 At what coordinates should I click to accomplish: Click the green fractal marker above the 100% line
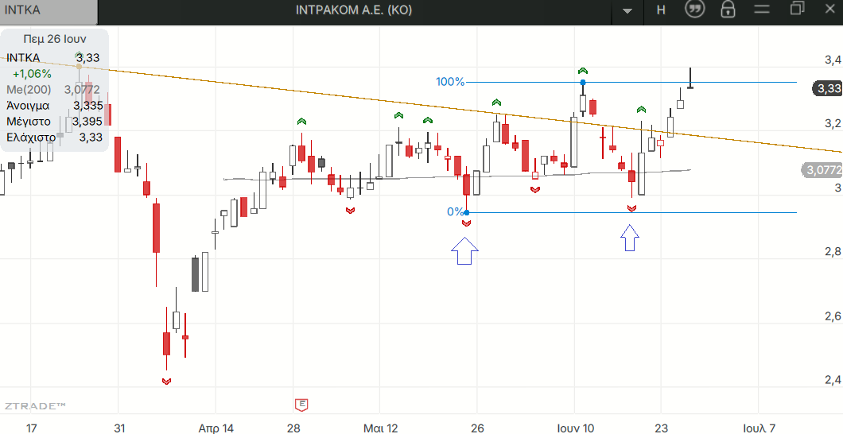point(583,71)
